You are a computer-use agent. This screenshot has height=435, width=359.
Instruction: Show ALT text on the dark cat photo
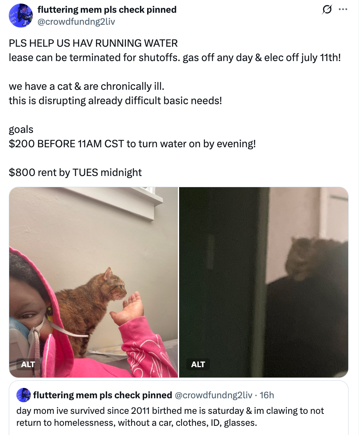point(198,364)
